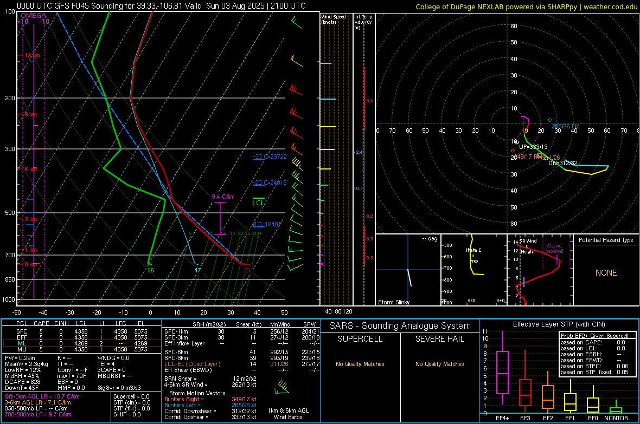Click SARS - Sounding Analogue System heading

tap(400, 326)
